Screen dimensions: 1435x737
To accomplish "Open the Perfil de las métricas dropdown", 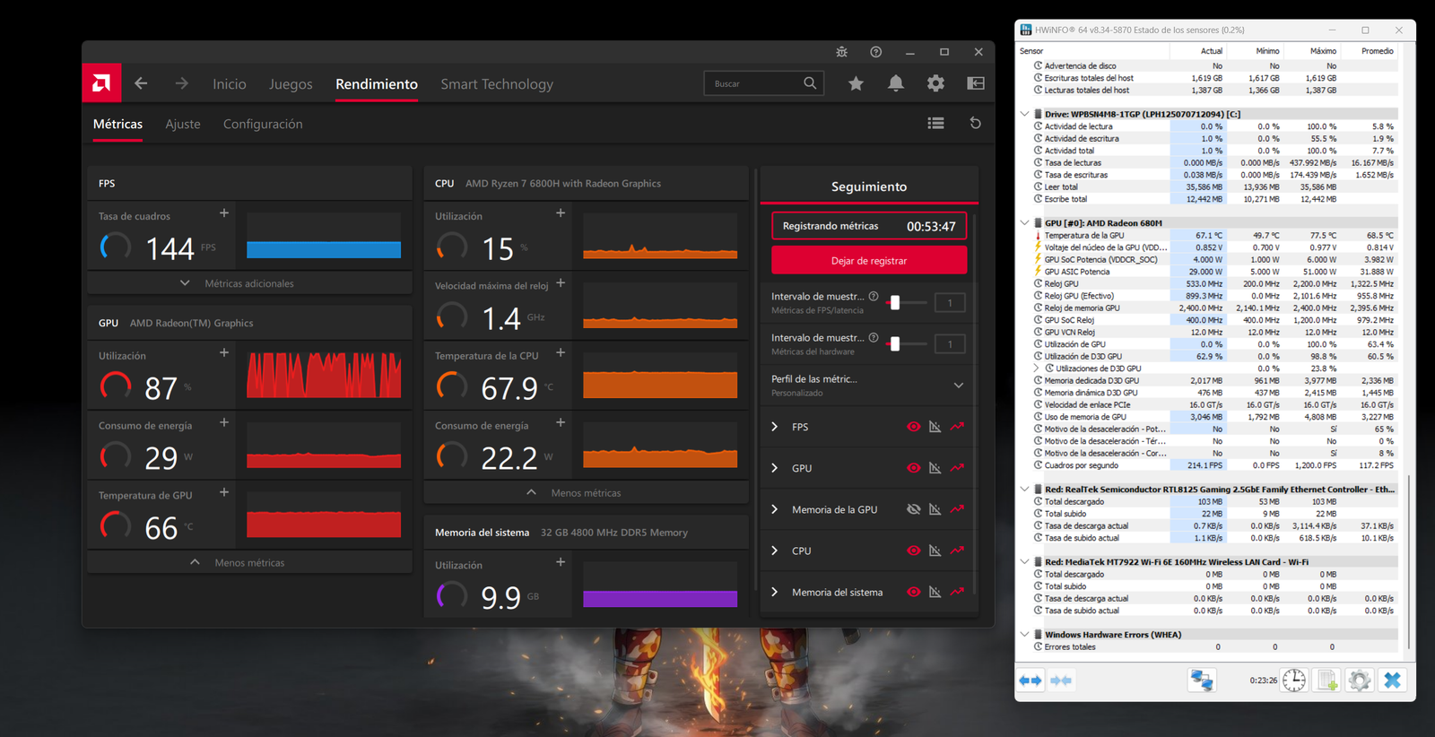I will [x=958, y=386].
